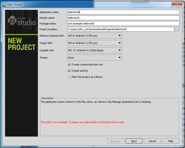Focus the Package name field
Image resolution: width=185 pixels, height=148 pixels.
[123, 24]
